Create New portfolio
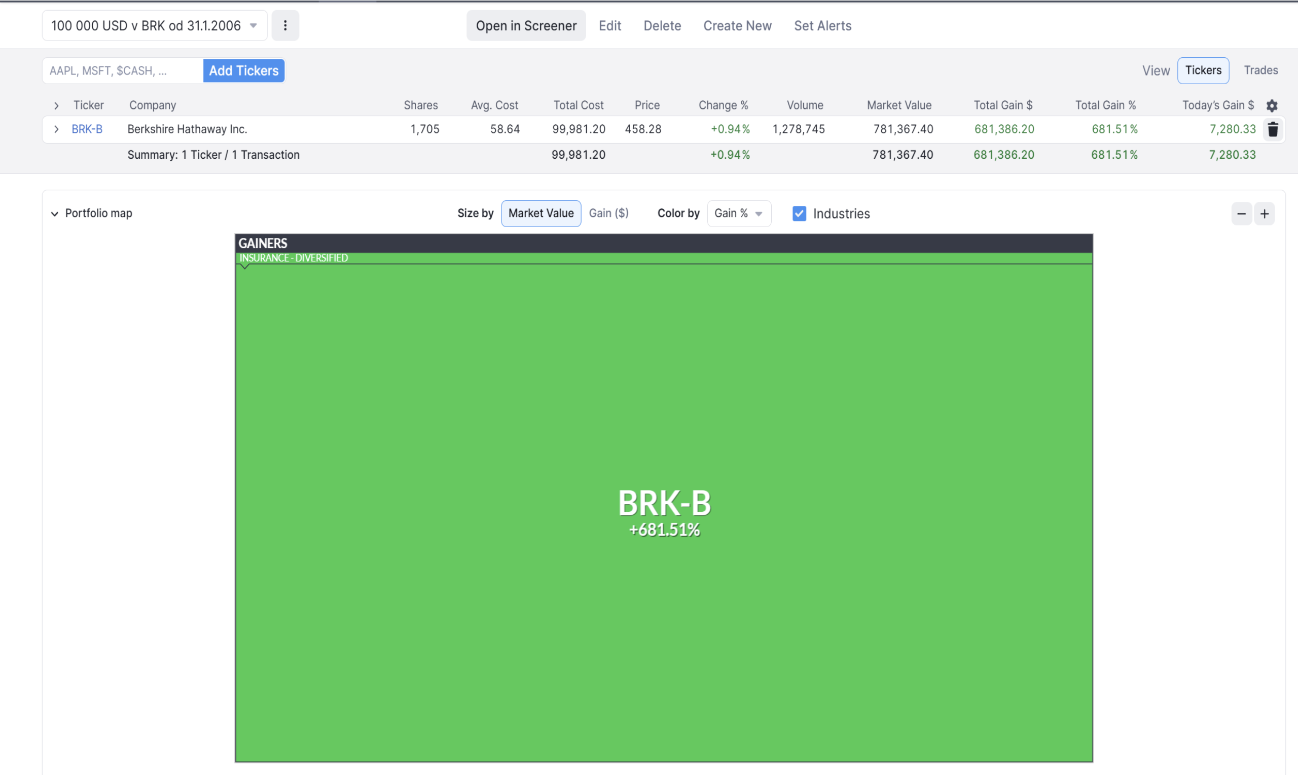The image size is (1298, 775). click(737, 25)
